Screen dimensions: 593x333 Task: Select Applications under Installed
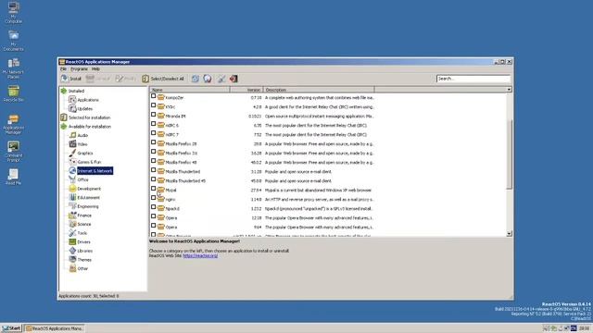(x=88, y=100)
